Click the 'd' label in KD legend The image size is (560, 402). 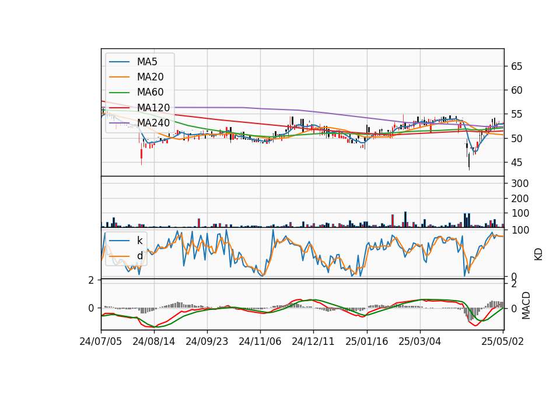coord(139,256)
